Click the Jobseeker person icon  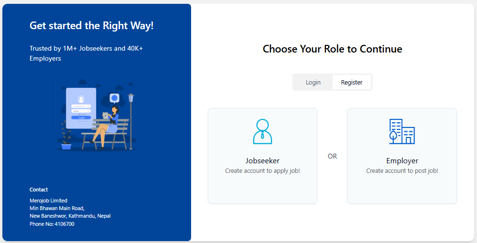click(x=262, y=132)
